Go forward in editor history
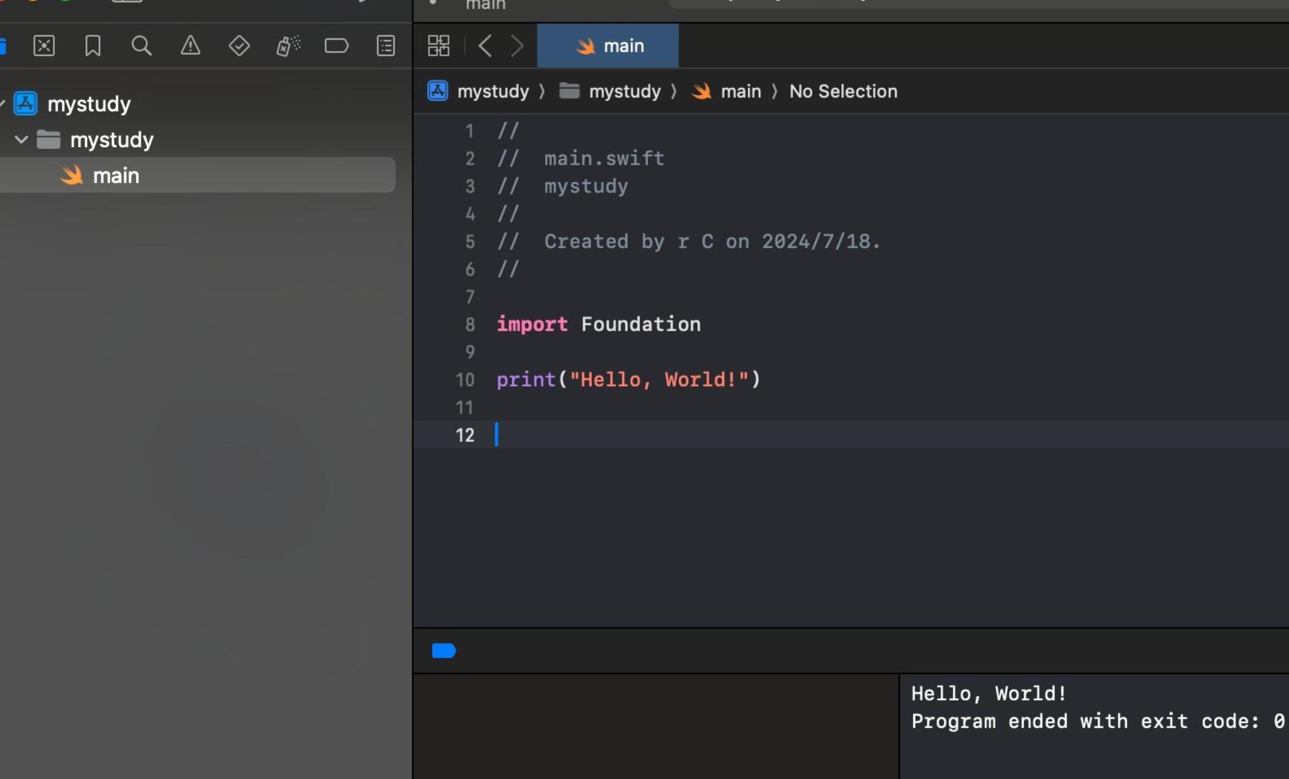The height and width of the screenshot is (779, 1289). click(517, 46)
